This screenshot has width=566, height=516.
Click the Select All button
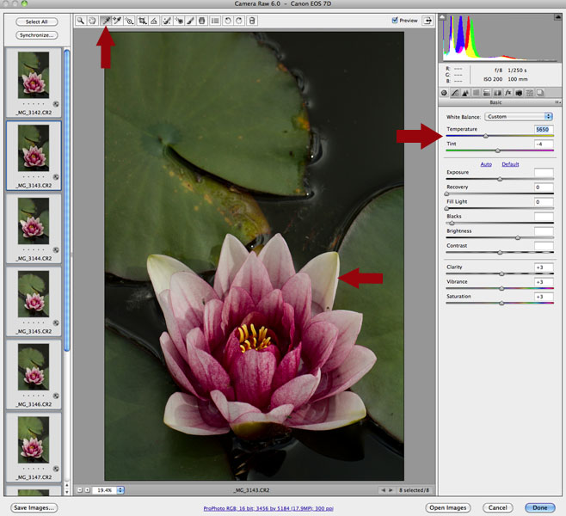[36, 21]
